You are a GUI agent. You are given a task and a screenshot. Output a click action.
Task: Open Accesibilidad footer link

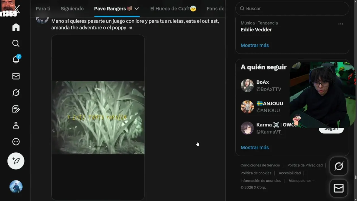point(290,173)
